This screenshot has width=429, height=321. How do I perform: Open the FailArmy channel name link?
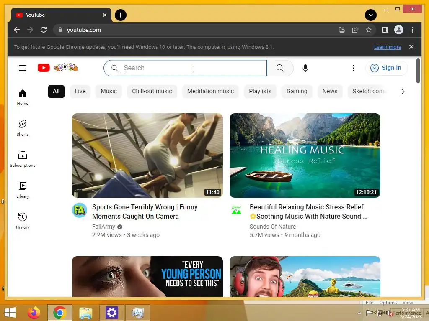[x=103, y=227]
